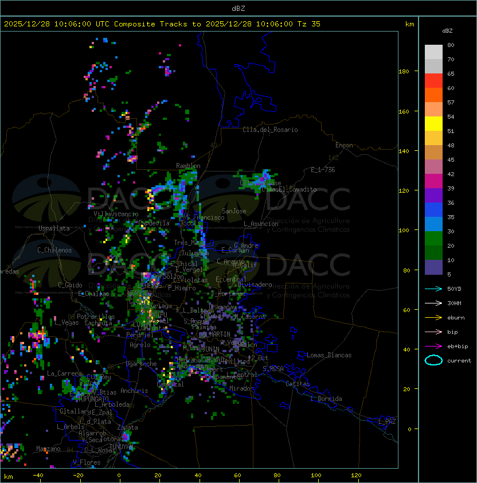Image resolution: width=477 pixels, height=483 pixels.
Task: Click the 'E_1-736' map label
Action: (323, 170)
